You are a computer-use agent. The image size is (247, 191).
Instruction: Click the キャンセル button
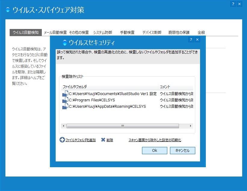pos(182,150)
